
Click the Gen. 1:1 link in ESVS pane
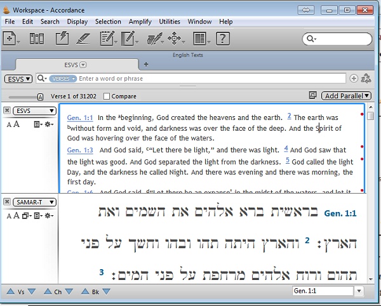click(x=80, y=118)
